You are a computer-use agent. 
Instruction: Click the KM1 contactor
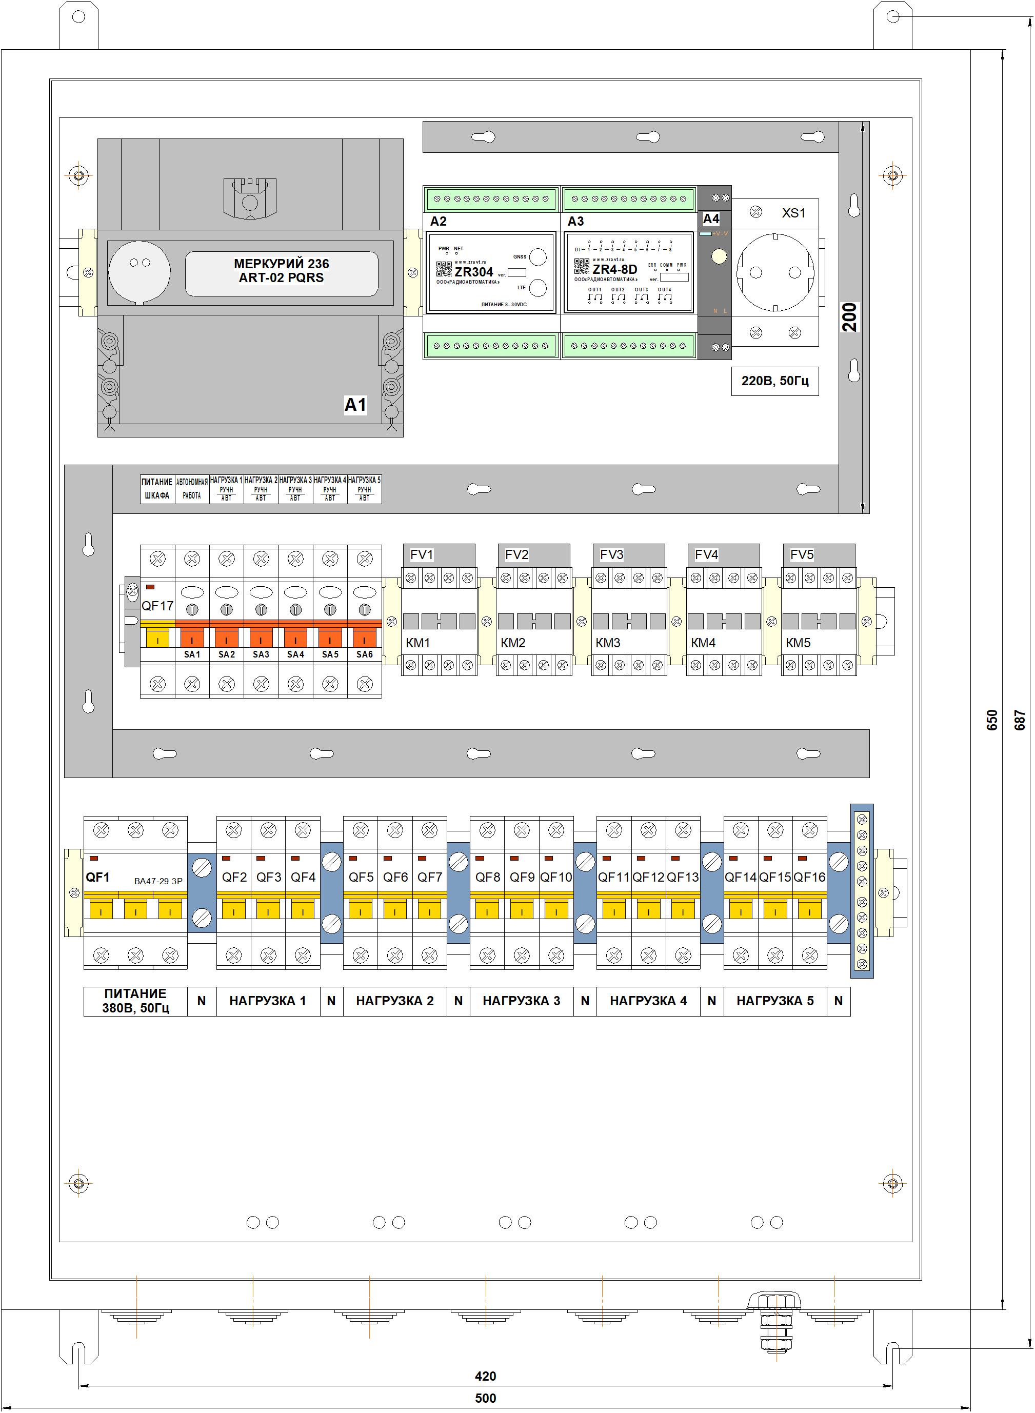[x=439, y=621]
